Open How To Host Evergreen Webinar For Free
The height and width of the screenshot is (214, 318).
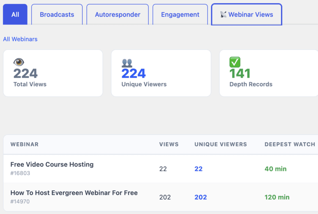74,193
